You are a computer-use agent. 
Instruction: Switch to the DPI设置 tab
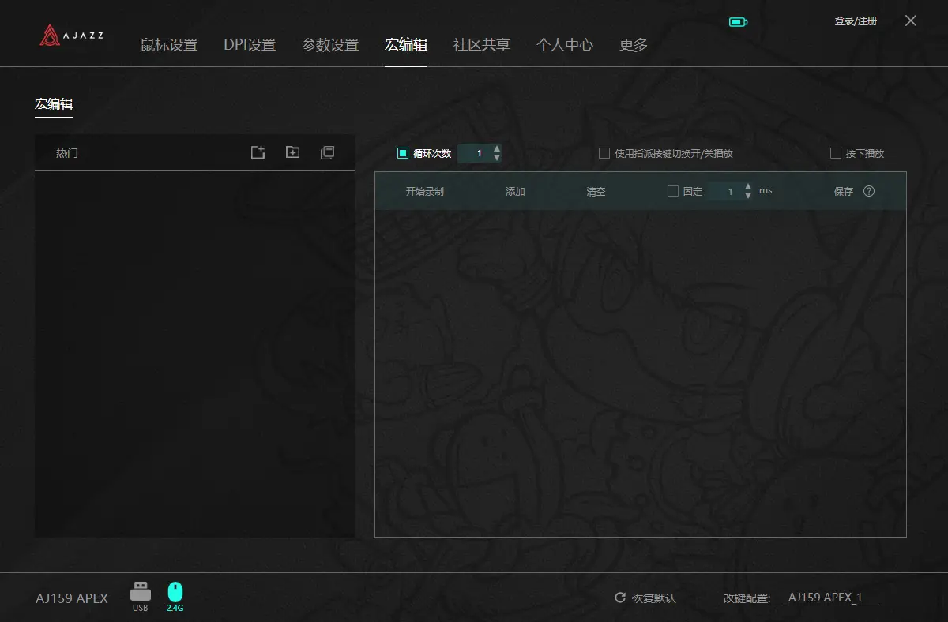[x=250, y=45]
